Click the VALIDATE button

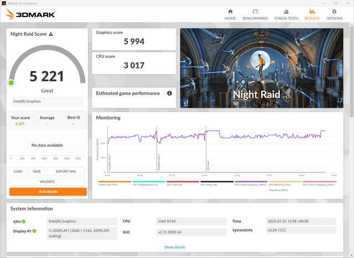pos(47,182)
